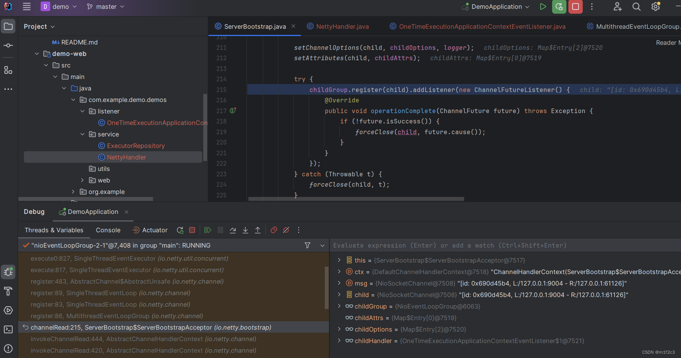This screenshot has width=681, height=358.
Task: Close the ServerBootstrap.java tab
Action: (x=293, y=26)
